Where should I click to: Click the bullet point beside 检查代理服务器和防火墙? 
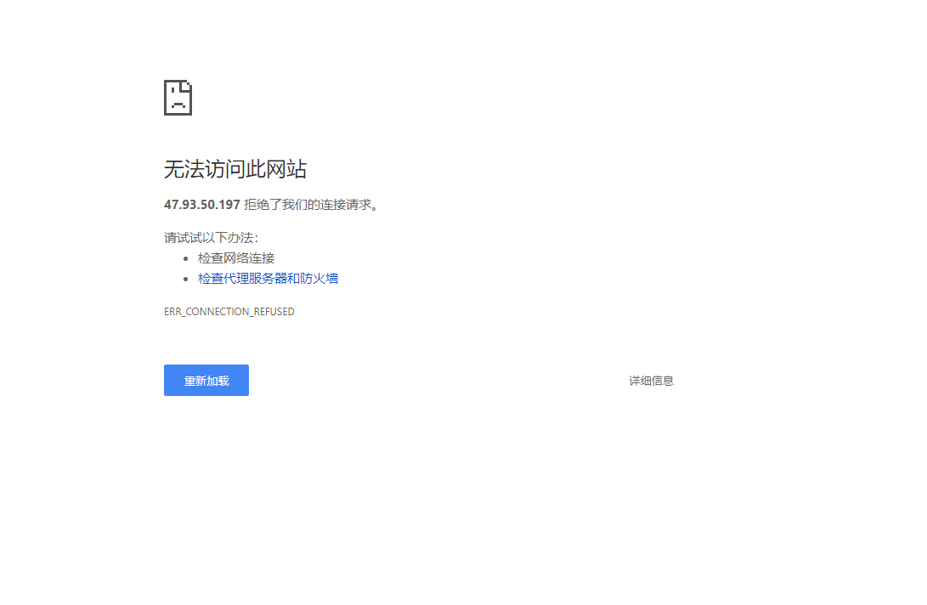pyautogui.click(x=186, y=278)
